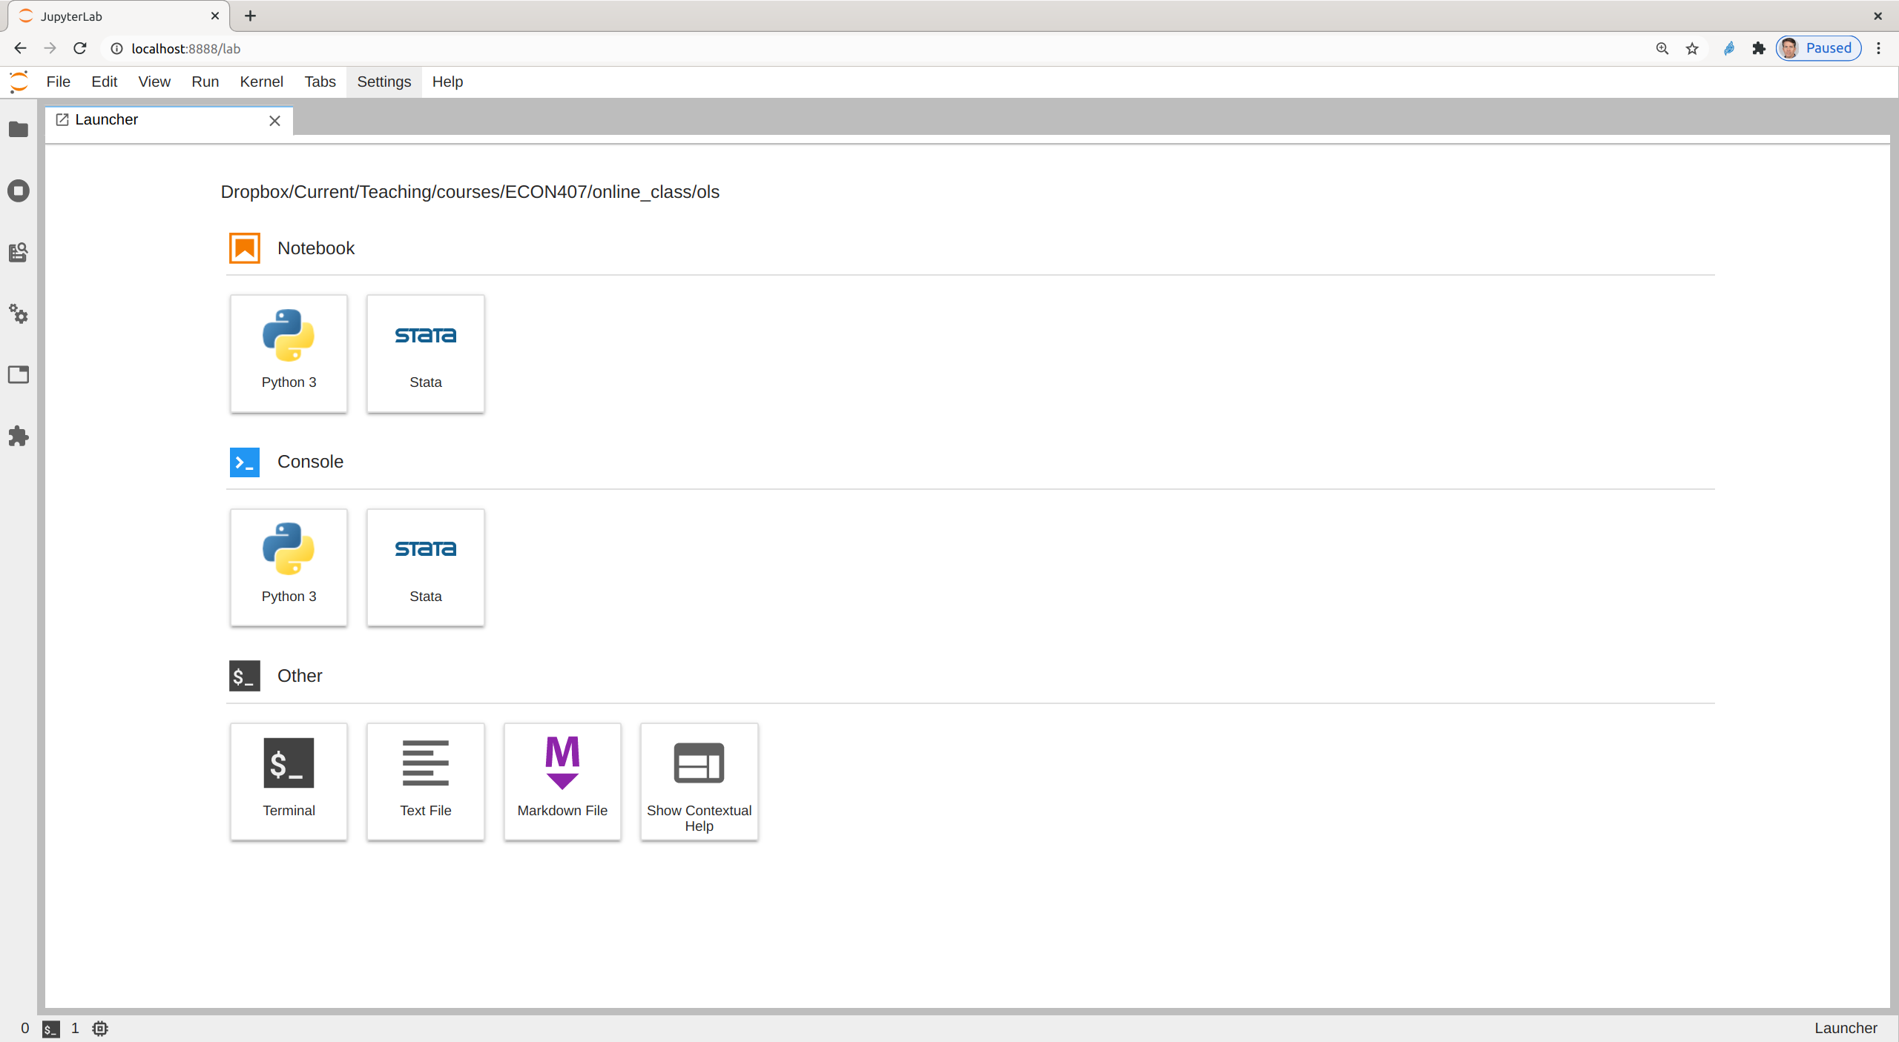Click Show Contextual Help card
This screenshot has width=1899, height=1042.
pos(699,782)
